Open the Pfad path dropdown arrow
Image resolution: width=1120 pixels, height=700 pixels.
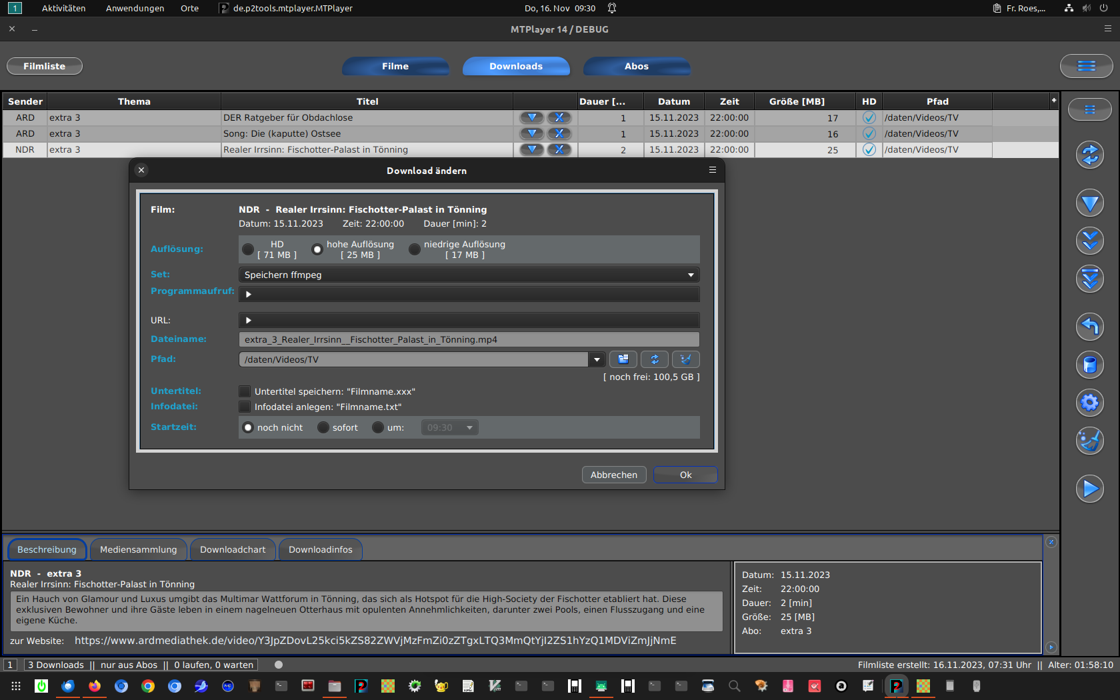click(597, 359)
